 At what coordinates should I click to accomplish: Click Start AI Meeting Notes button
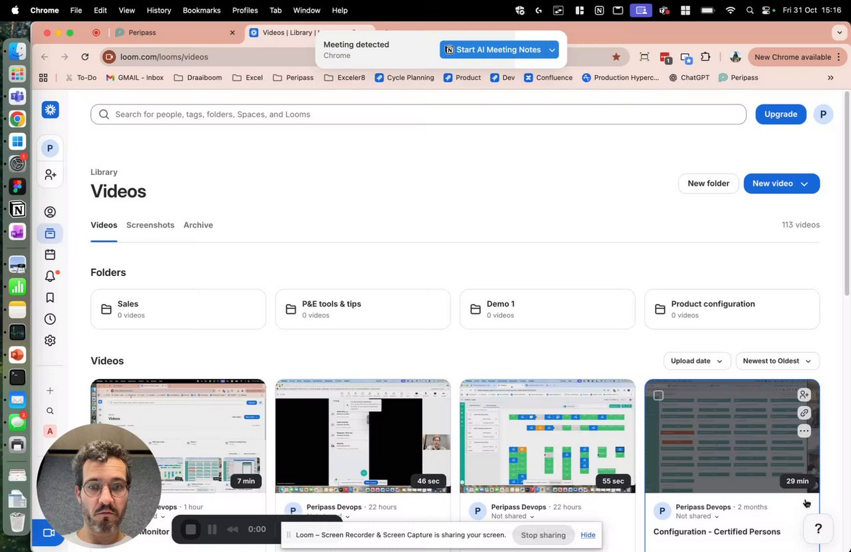point(493,50)
